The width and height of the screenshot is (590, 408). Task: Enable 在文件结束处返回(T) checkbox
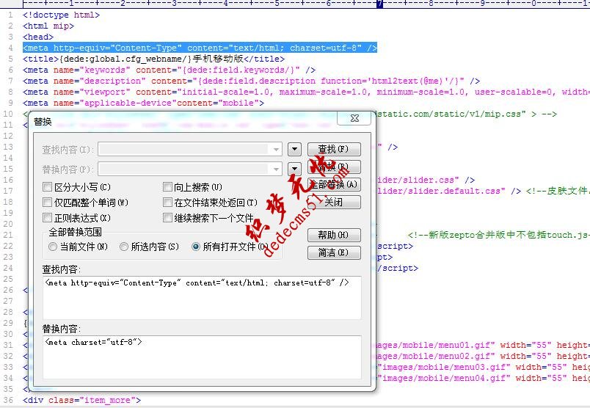[167, 202]
